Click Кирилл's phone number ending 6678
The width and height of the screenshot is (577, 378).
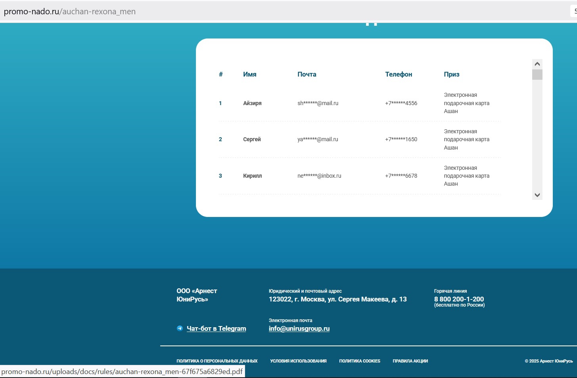(401, 176)
